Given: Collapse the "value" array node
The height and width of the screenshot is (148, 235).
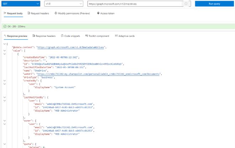Looking at the screenshot, I should pyautogui.click(x=5, y=51).
